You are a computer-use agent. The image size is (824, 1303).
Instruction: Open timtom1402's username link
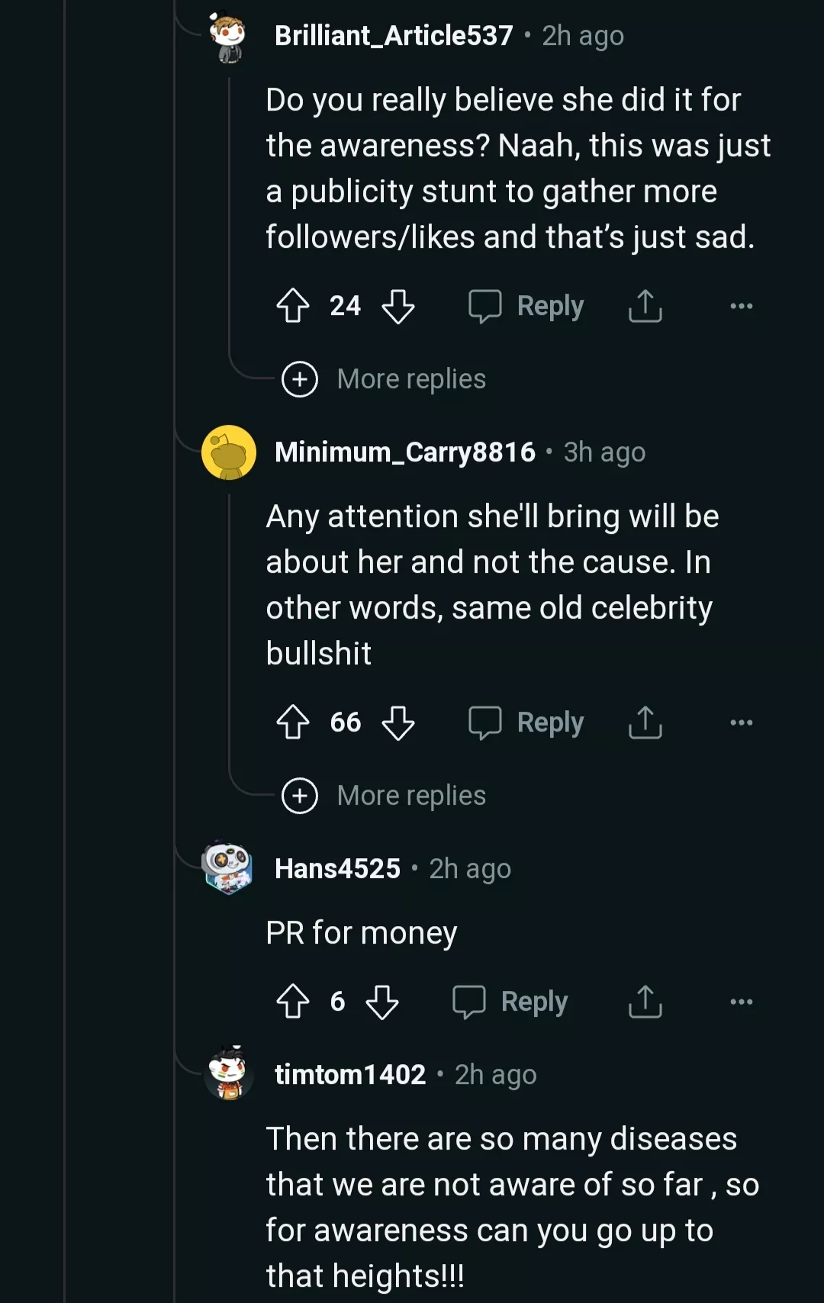[x=350, y=1075]
